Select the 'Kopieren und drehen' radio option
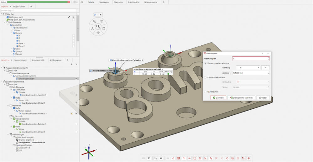This screenshot has height=162, width=313. point(205,77)
